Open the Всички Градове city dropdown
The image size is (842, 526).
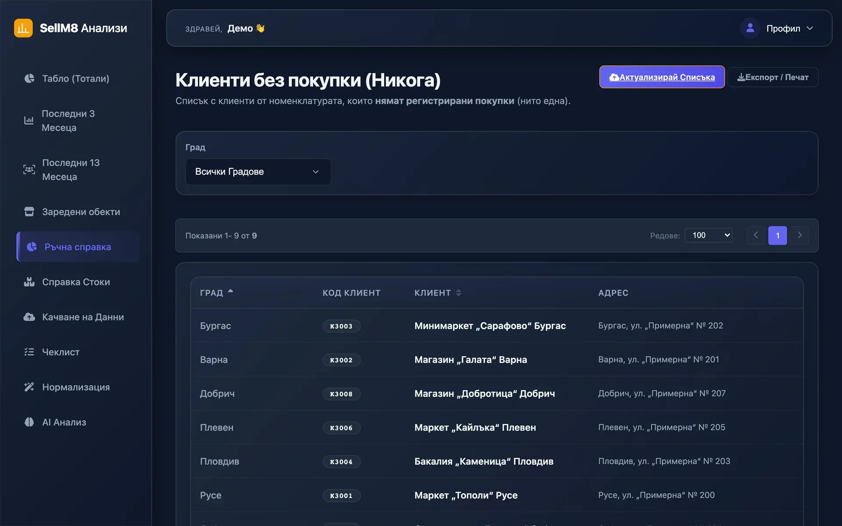coord(258,172)
